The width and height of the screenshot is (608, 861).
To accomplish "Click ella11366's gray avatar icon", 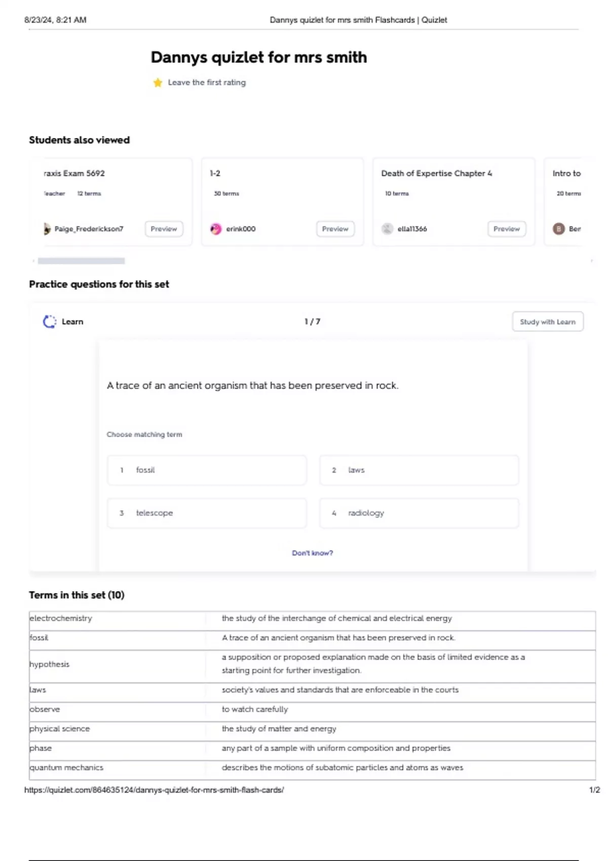I will click(387, 229).
